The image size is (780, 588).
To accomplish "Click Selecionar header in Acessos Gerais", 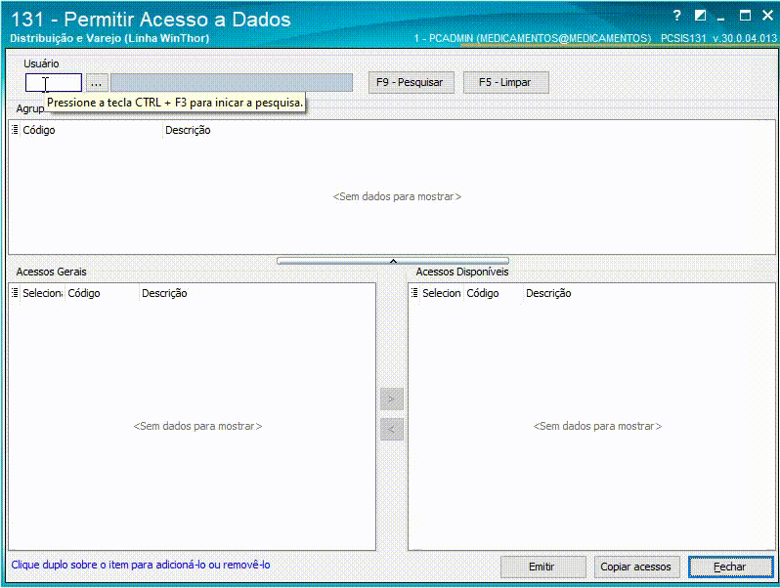I will (43, 293).
